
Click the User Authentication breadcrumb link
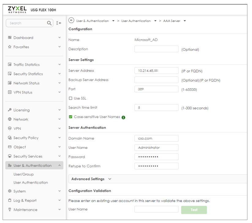[136, 21]
